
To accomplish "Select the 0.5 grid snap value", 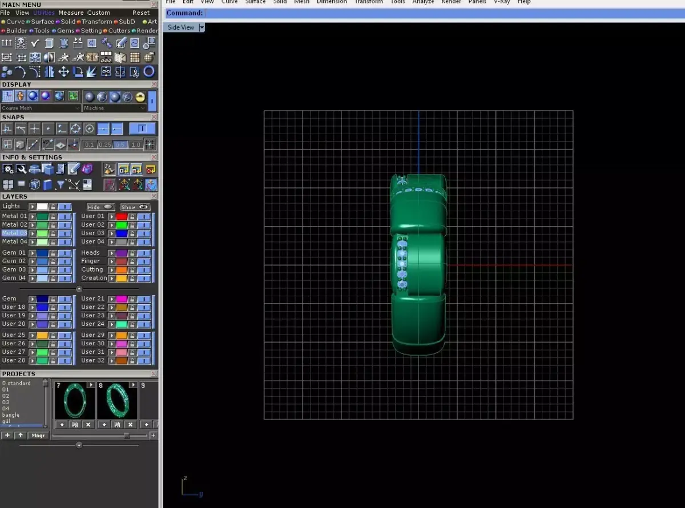I will click(120, 144).
